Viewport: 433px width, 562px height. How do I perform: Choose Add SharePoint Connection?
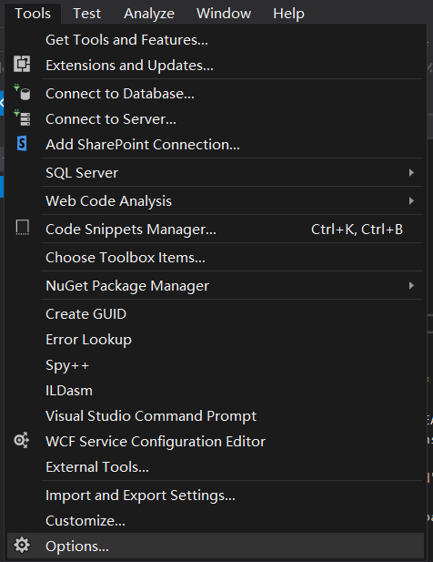216,145
